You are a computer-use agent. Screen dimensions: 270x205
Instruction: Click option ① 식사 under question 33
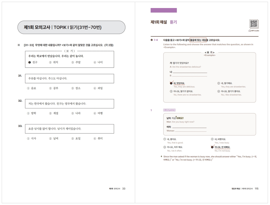tap(31, 138)
